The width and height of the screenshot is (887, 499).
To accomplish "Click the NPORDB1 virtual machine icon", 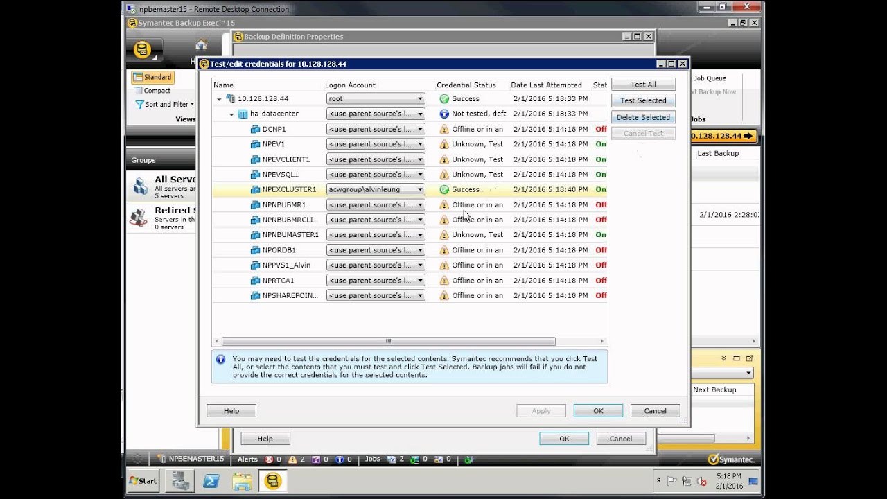I will click(255, 250).
